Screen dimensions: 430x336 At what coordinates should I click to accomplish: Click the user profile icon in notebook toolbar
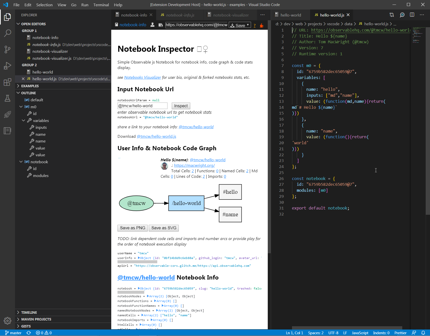tap(152, 25)
